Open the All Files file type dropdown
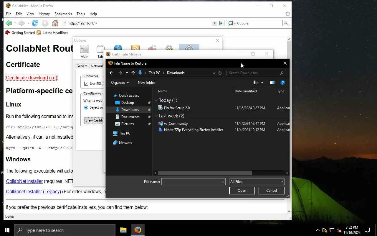Screen dimensions: 377x236 (x=257, y=182)
